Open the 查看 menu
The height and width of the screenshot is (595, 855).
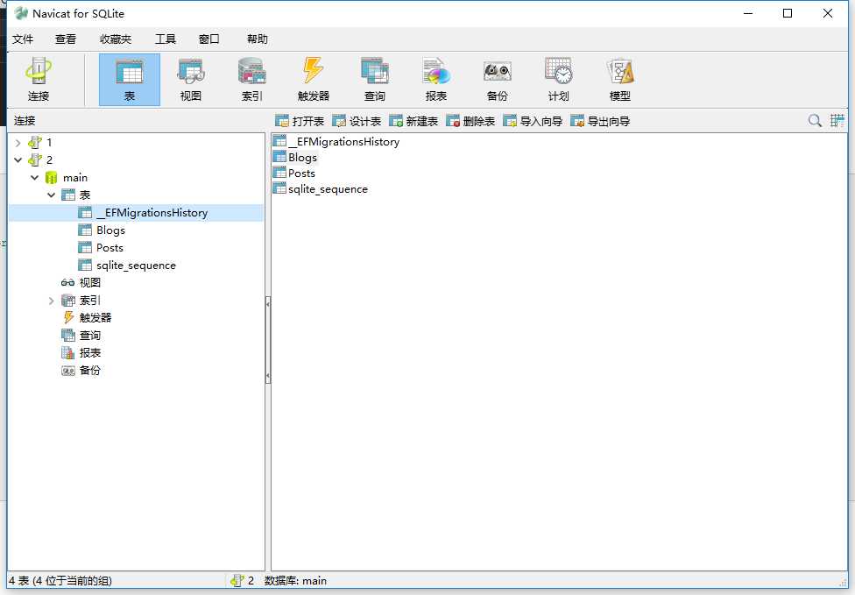point(66,39)
